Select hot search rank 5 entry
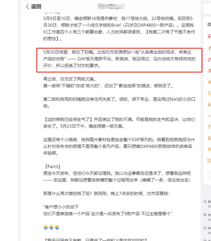This screenshot has height=241, width=211. click(x=209, y=93)
